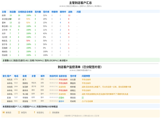Click signing officer 刘允慧
The height and width of the screenshot is (123, 161).
(x=73, y=80)
